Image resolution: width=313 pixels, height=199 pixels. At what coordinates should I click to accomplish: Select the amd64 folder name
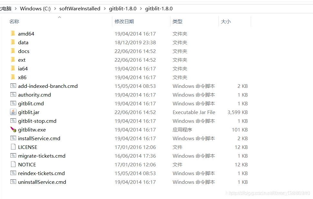click(26, 34)
